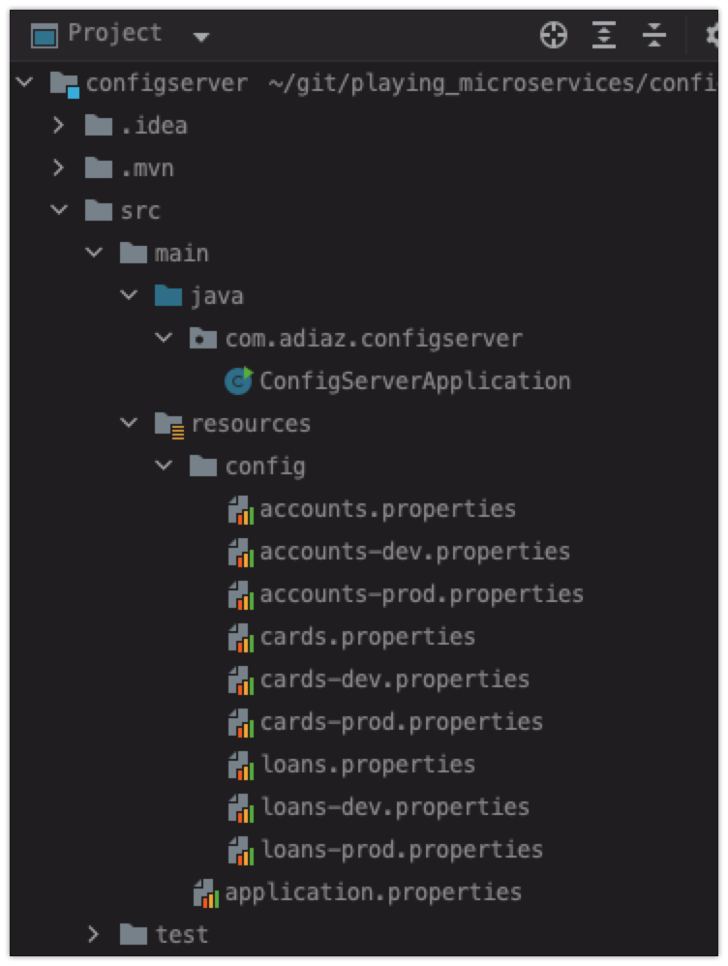Click the Expand All toolbar icon
This screenshot has width=728, height=966.
point(603,35)
